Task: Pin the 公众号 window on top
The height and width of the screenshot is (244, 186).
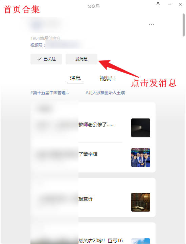Action: tap(158, 4)
